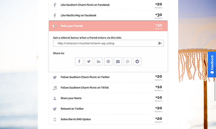This screenshot has height=129, width=216.
Task: Expand Follow Southern Charm Picnic on Twitter
Action: [108, 77]
